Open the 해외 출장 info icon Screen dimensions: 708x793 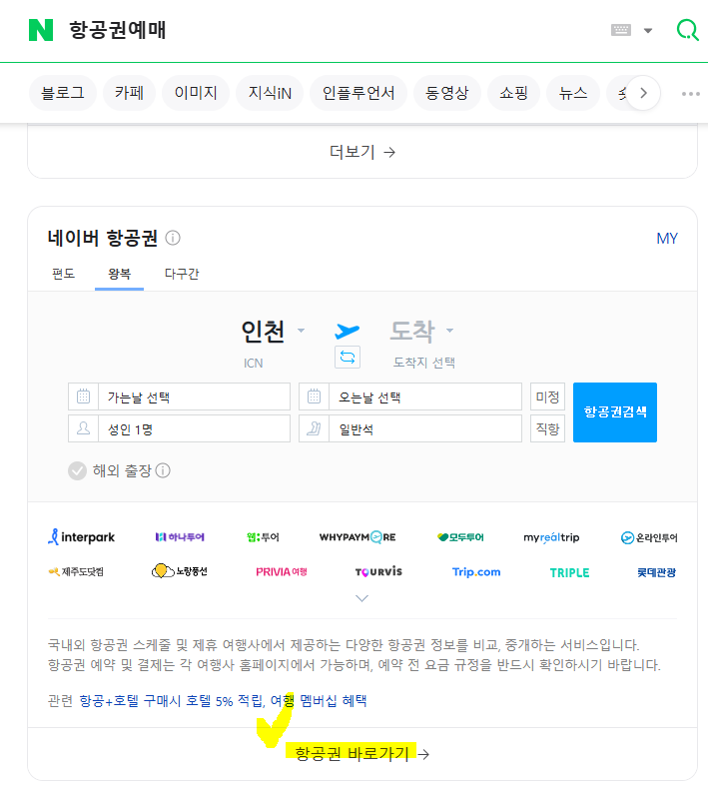pyautogui.click(x=163, y=470)
